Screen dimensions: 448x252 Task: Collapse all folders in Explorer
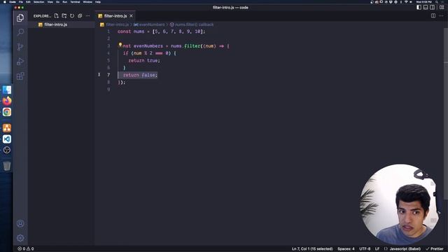[80, 15]
